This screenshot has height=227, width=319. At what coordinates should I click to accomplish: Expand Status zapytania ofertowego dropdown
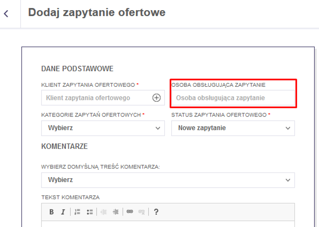(233, 128)
